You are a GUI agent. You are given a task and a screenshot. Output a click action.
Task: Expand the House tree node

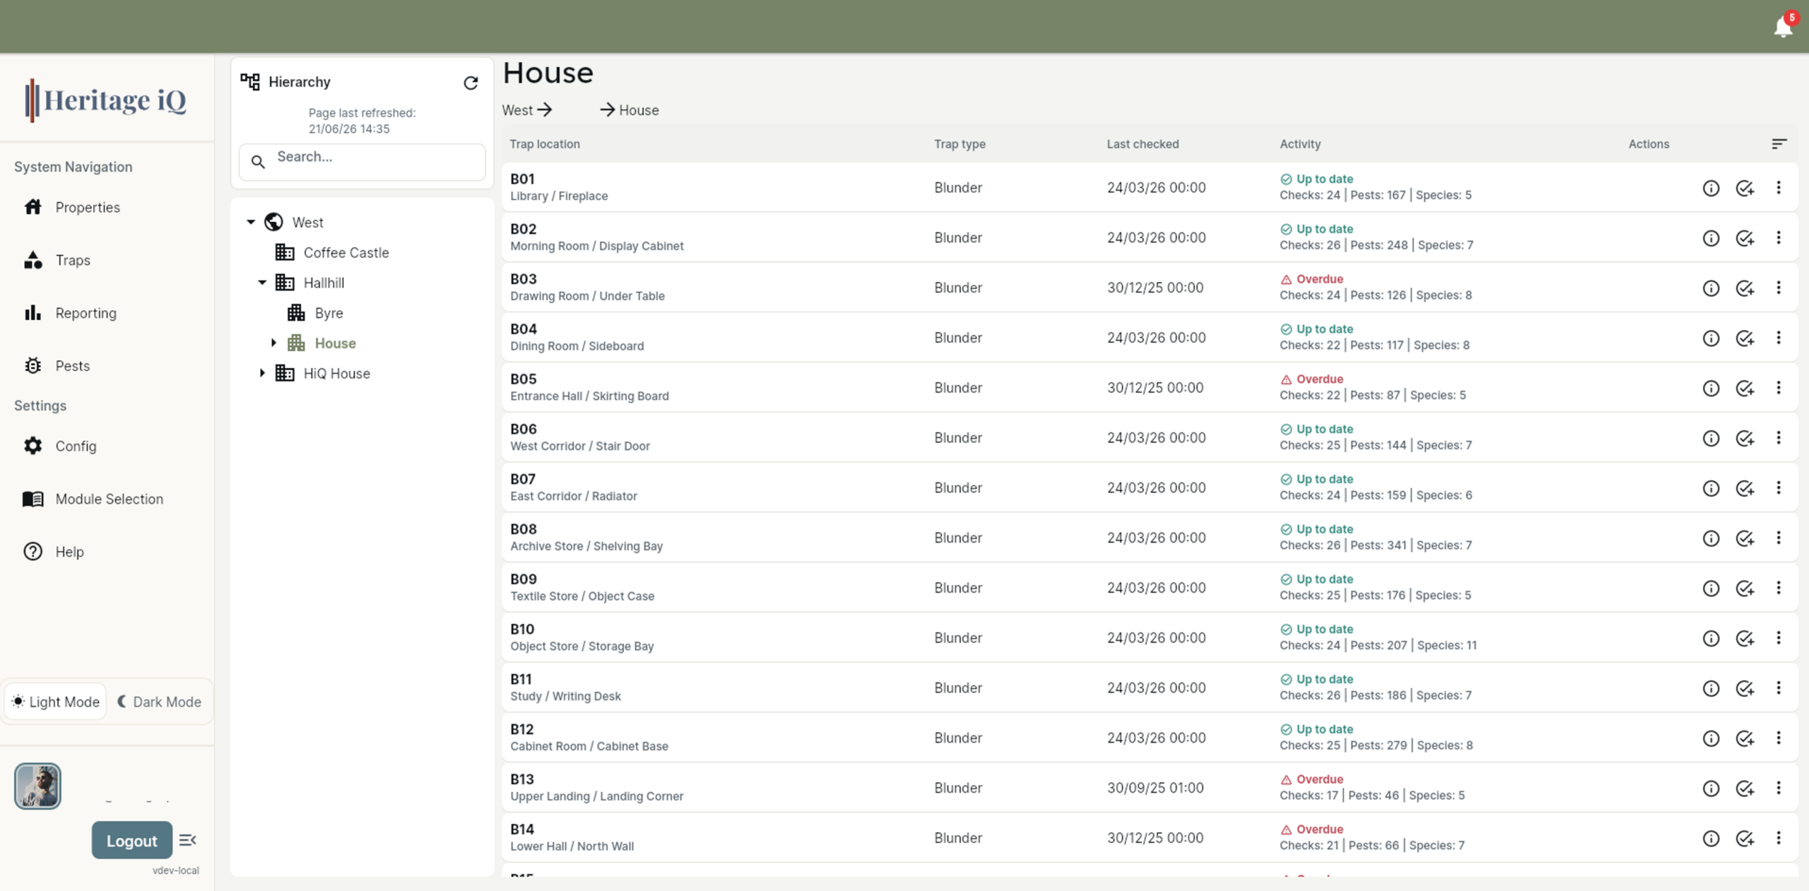tap(273, 343)
